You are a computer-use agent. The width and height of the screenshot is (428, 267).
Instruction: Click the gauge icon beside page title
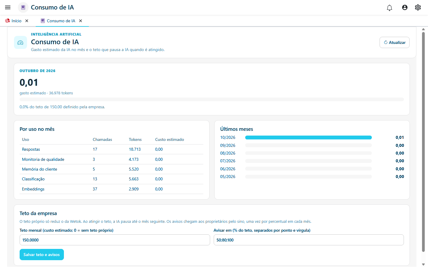tap(21, 42)
